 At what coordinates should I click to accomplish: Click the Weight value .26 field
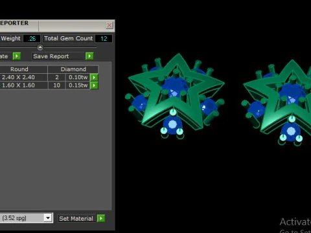[x=32, y=39]
